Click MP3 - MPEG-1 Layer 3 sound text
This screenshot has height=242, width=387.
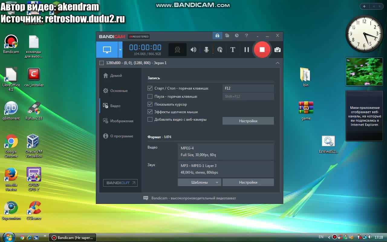click(199, 166)
